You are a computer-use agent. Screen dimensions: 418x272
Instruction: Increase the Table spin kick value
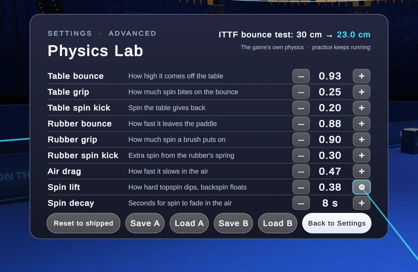[x=362, y=108]
